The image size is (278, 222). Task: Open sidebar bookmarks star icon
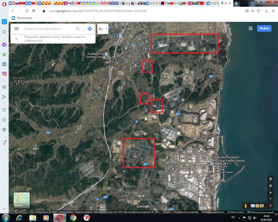pos(4,31)
